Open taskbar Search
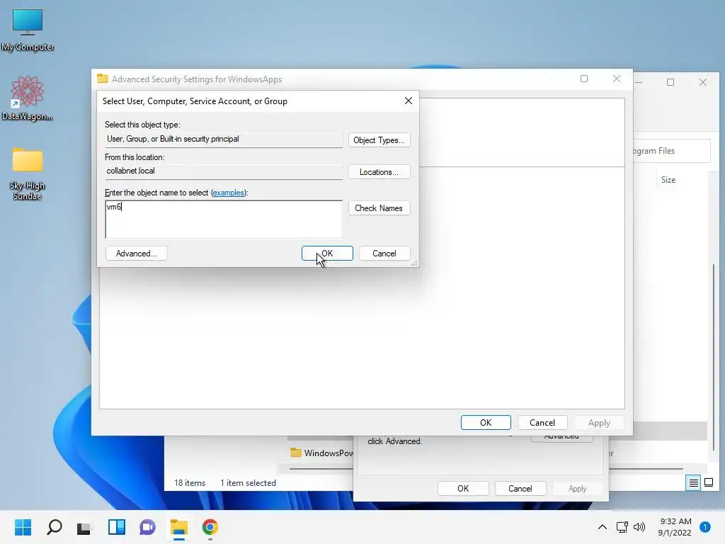The height and width of the screenshot is (544, 725). 54,527
